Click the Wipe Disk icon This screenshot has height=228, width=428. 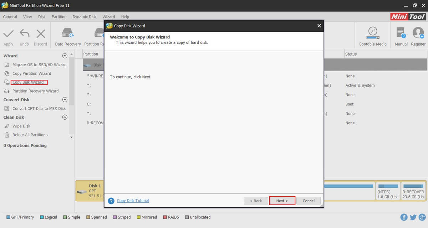[6, 126]
